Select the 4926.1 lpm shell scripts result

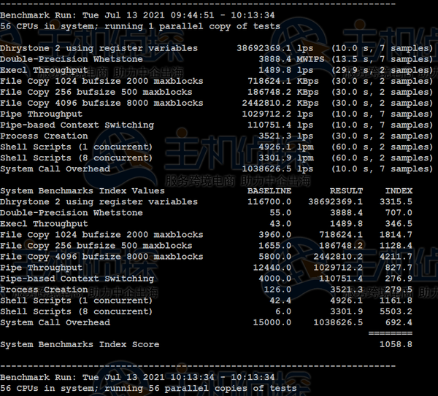pyautogui.click(x=286, y=147)
